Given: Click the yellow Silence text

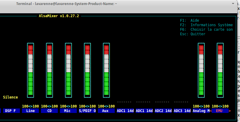Looking at the screenshot, I should 11,97.
